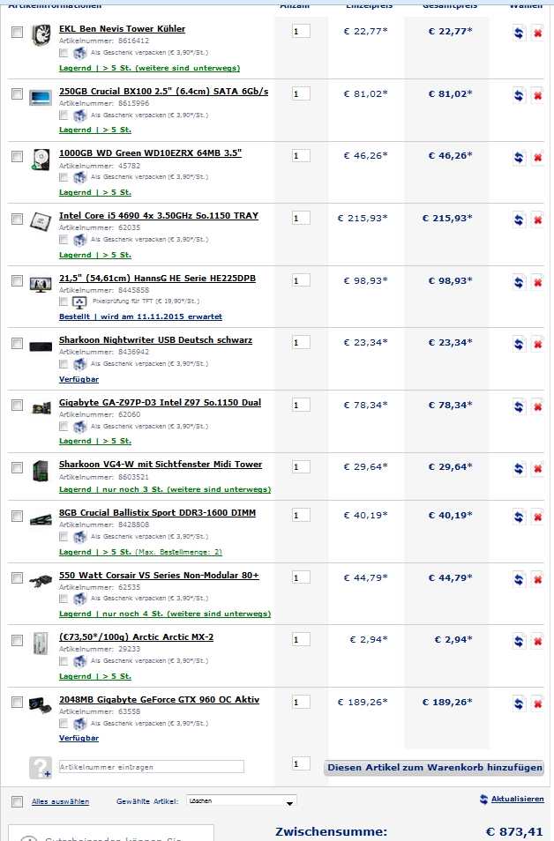
Task: Update the 250GB Crucial BX100 row
Action: 519,95
